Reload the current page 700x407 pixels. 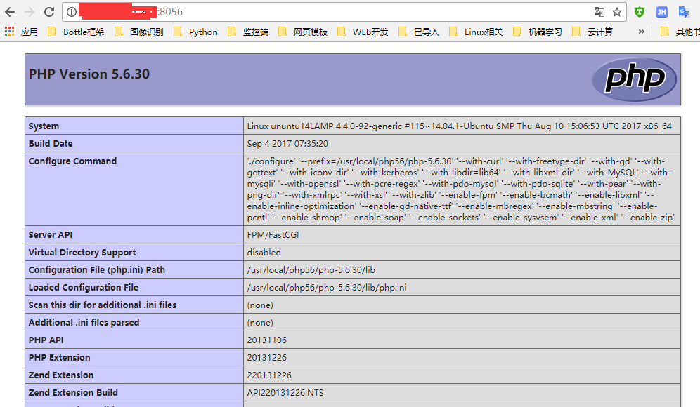pos(49,12)
